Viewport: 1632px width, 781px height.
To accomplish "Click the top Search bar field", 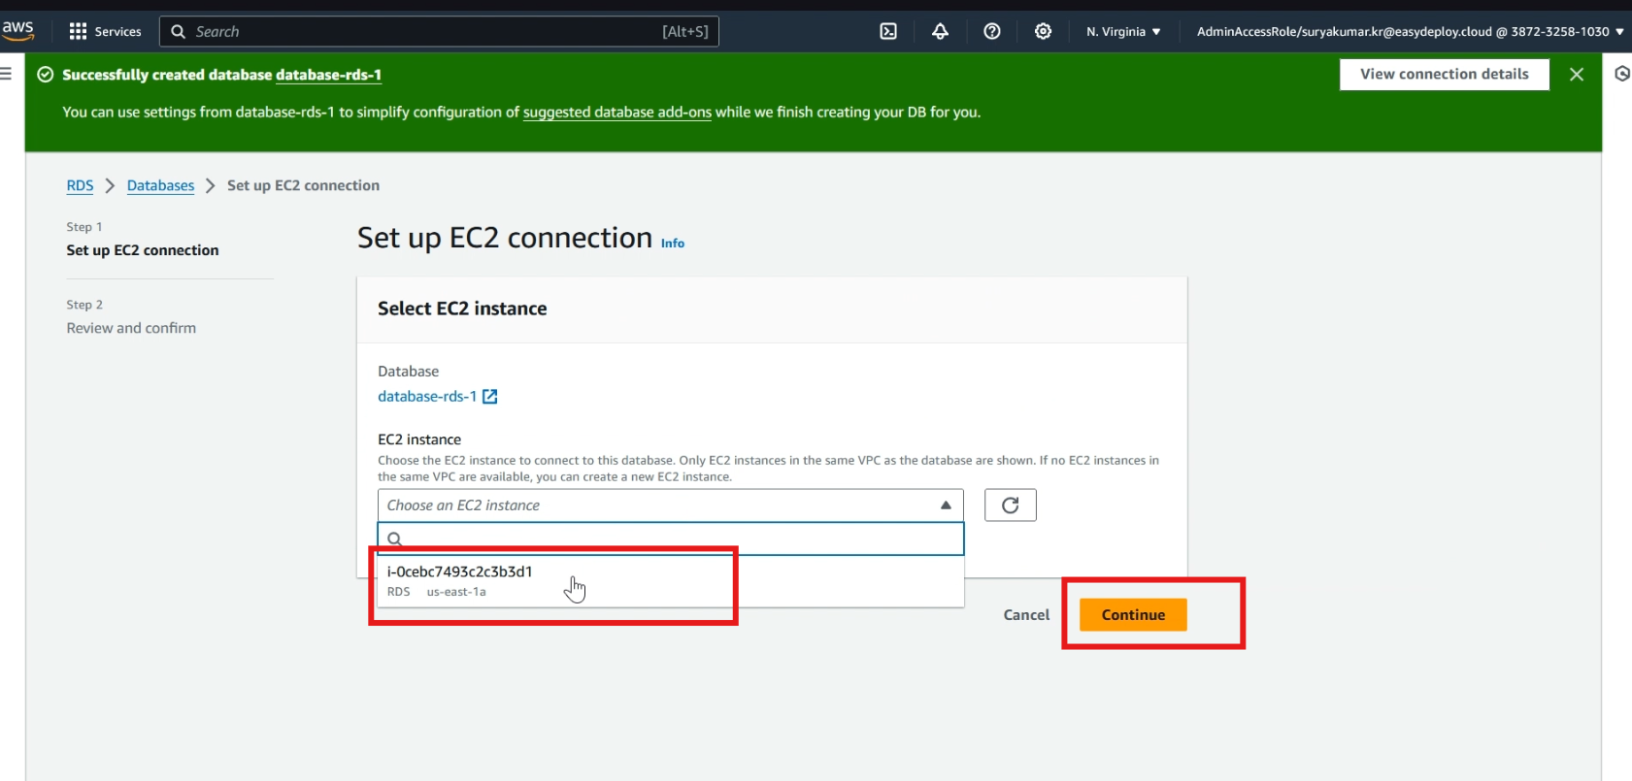I will (439, 31).
